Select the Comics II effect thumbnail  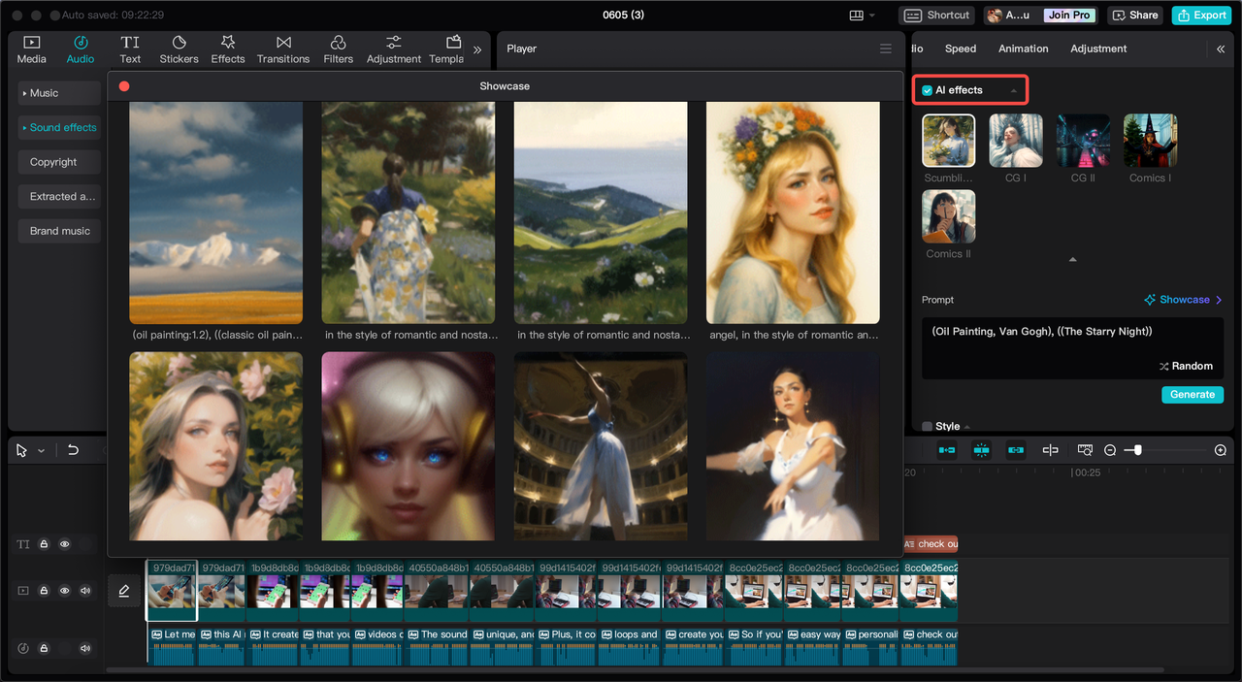(948, 216)
